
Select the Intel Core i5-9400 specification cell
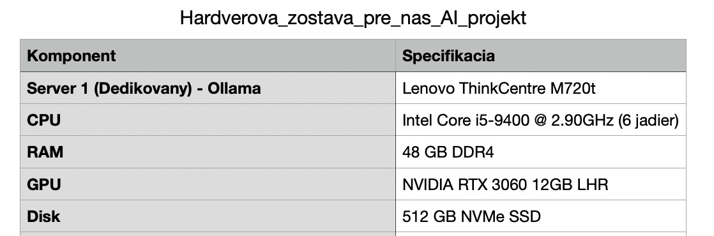541,120
